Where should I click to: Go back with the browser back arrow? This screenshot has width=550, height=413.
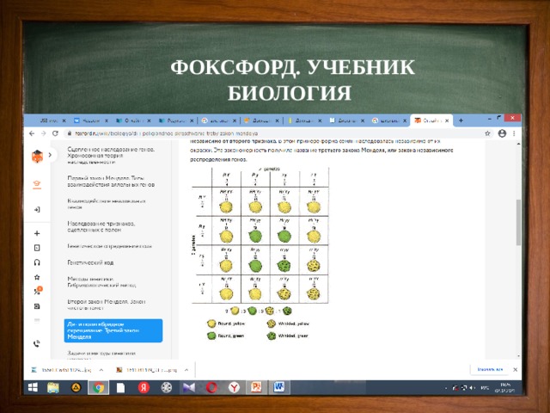pyautogui.click(x=32, y=133)
